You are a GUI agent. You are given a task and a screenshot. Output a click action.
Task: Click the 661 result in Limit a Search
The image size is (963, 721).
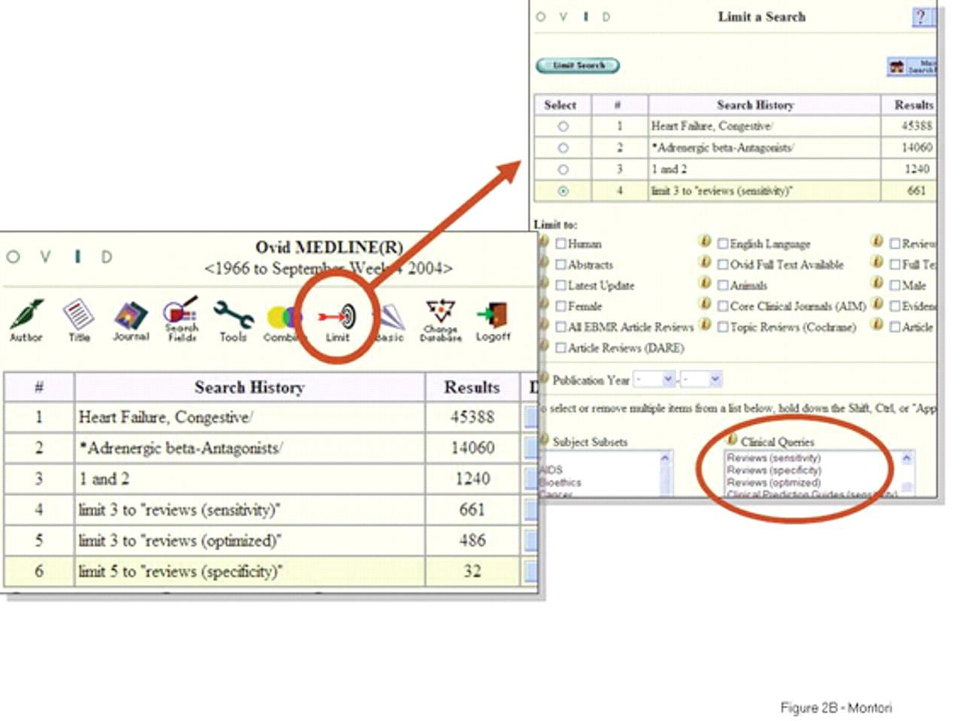[916, 191]
